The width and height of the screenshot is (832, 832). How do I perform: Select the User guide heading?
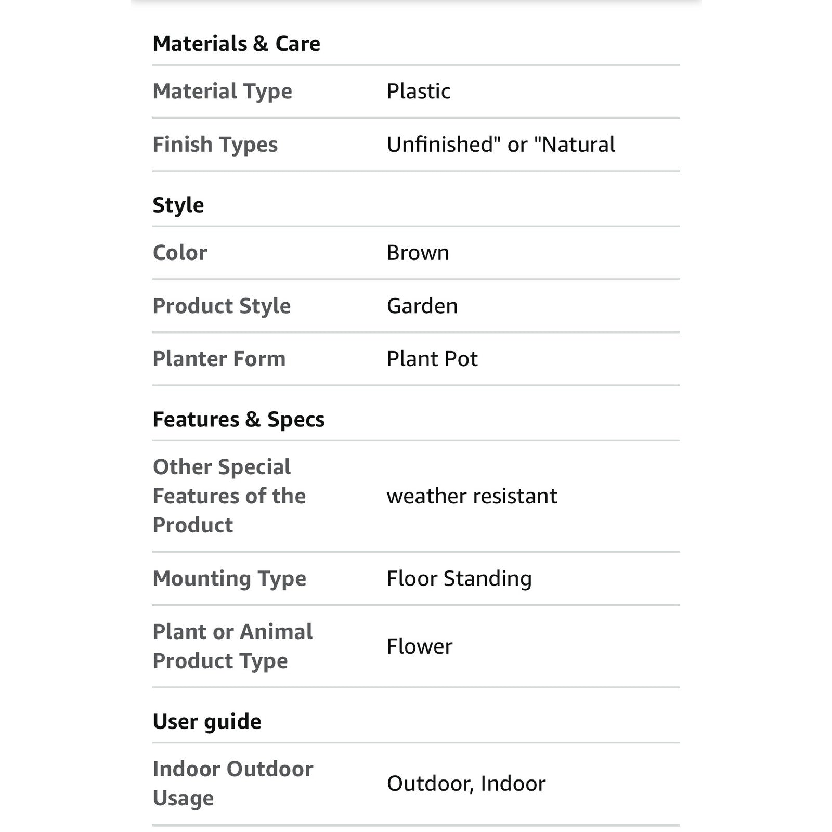207,722
